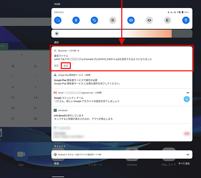Screen dimensions: 201x178
Task: Toggle the auto-brightness quick setting
Action: (113, 20)
